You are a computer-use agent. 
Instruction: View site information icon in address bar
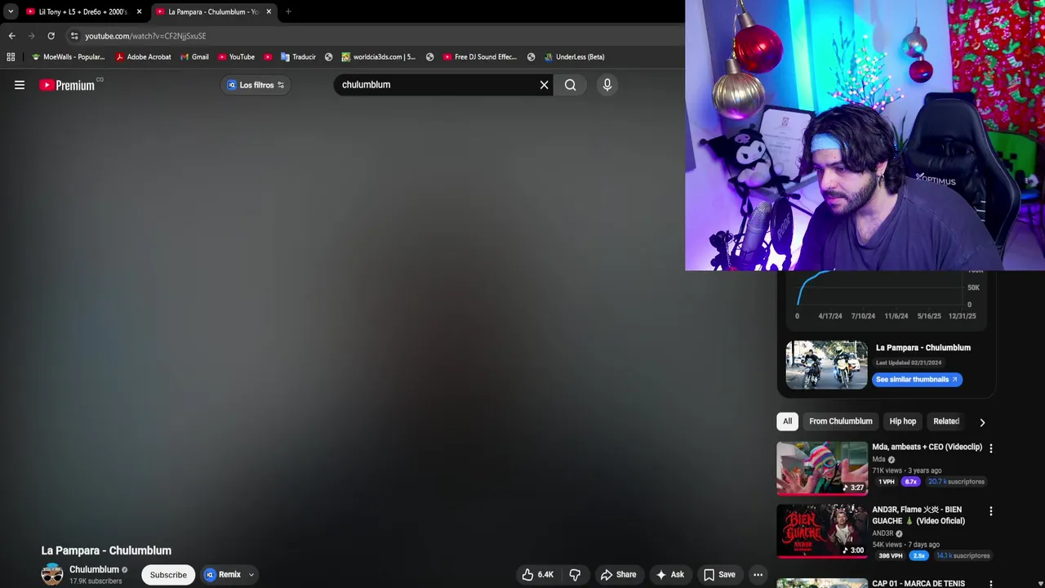pyautogui.click(x=73, y=36)
